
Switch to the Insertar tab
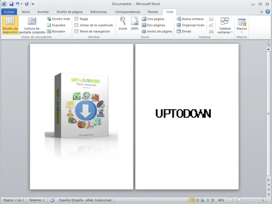[x=43, y=12]
